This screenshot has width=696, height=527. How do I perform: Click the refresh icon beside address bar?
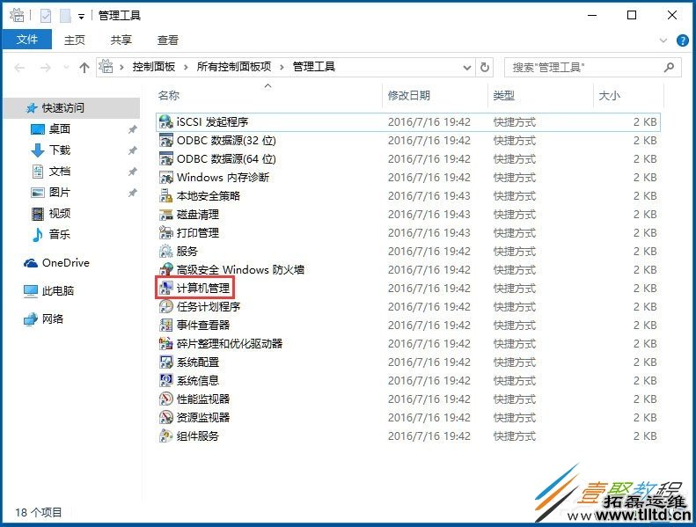pos(485,67)
